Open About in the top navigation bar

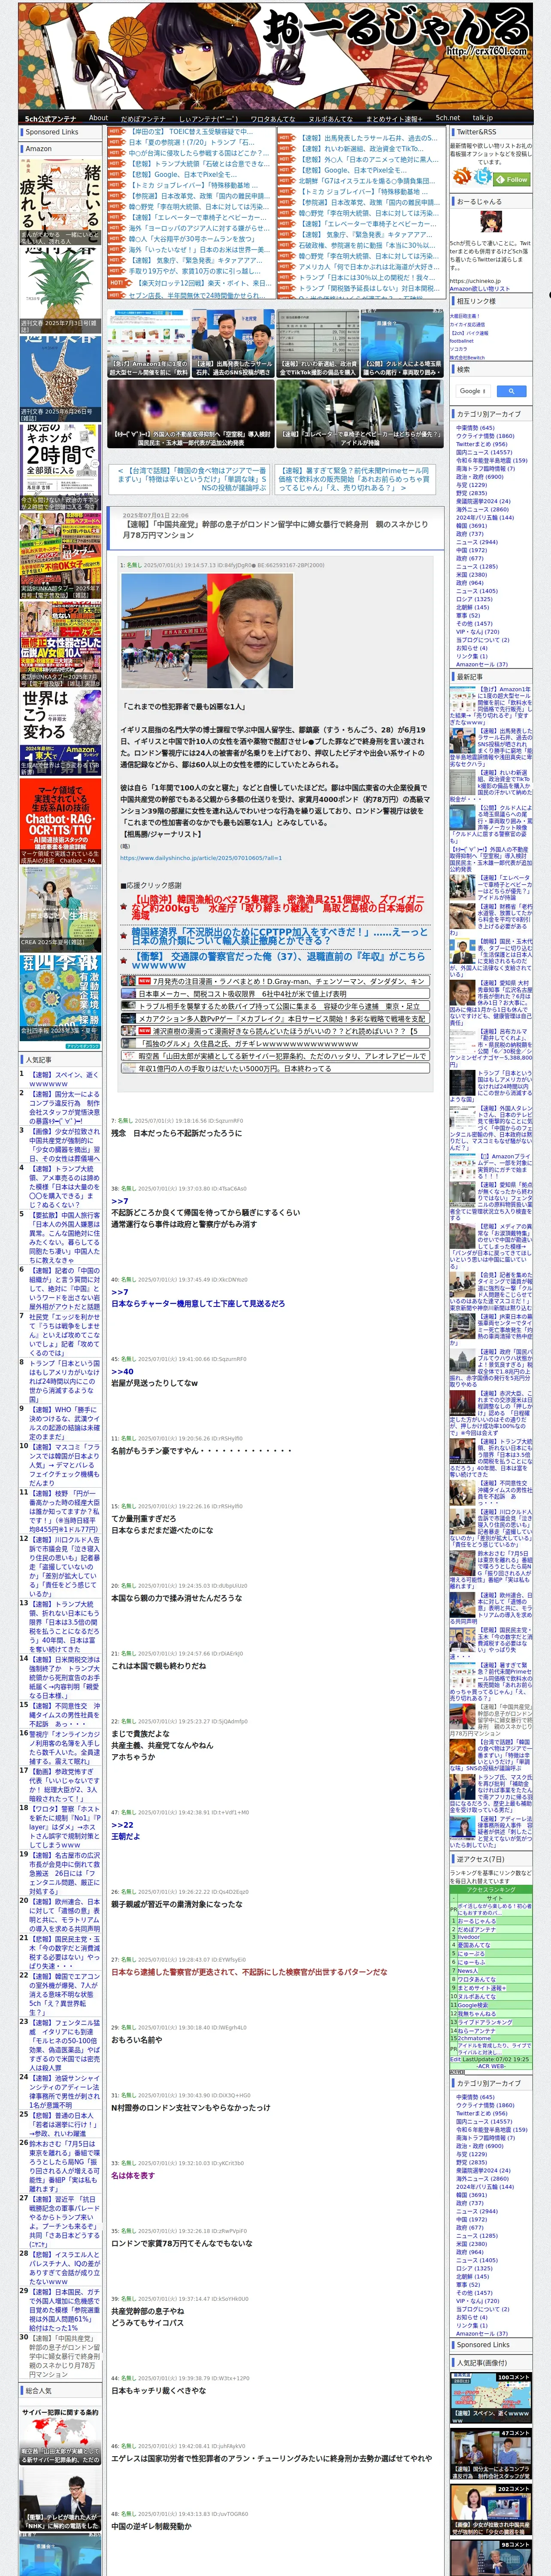pos(98,118)
